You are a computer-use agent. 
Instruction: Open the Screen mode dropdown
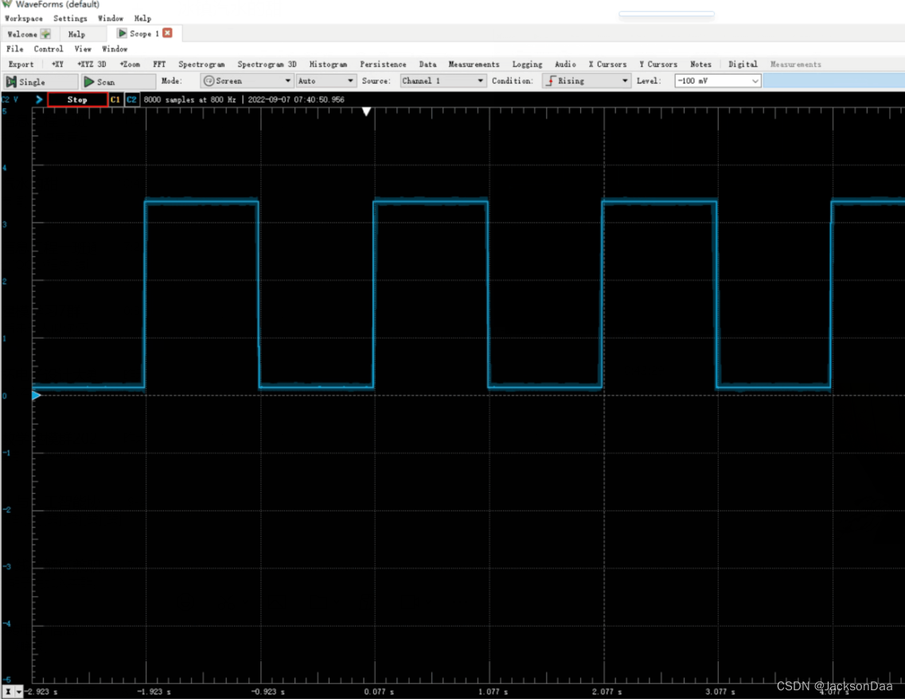tap(247, 81)
